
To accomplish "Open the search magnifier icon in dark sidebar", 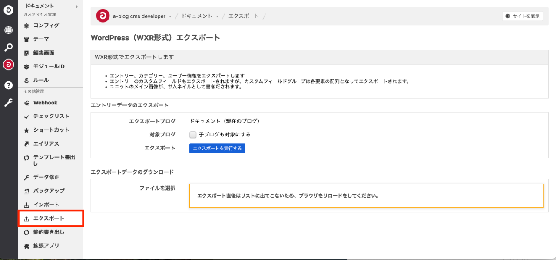I will (9, 47).
